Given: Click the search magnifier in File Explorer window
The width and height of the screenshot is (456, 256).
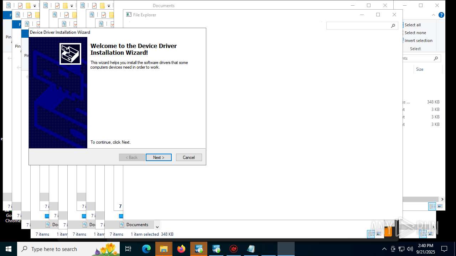Looking at the screenshot, I should coord(393,26).
